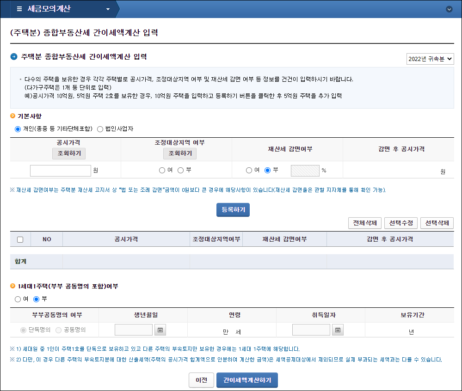Click the 보유기간 column header
Viewport: 462px width, 391px height.
click(x=413, y=315)
